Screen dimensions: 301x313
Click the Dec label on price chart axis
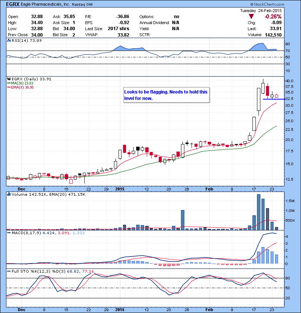coord(21,189)
